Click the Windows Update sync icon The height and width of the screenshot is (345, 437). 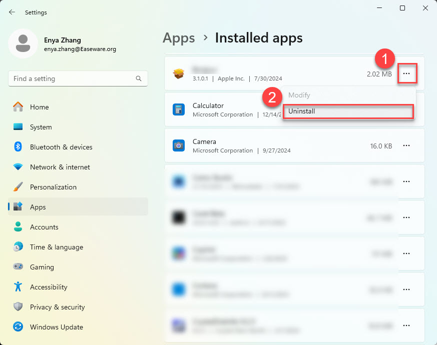pyautogui.click(x=19, y=327)
